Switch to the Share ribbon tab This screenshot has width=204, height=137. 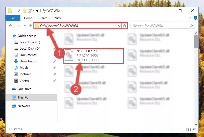click(44, 18)
